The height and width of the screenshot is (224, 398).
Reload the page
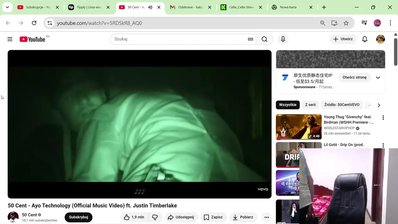34,23
